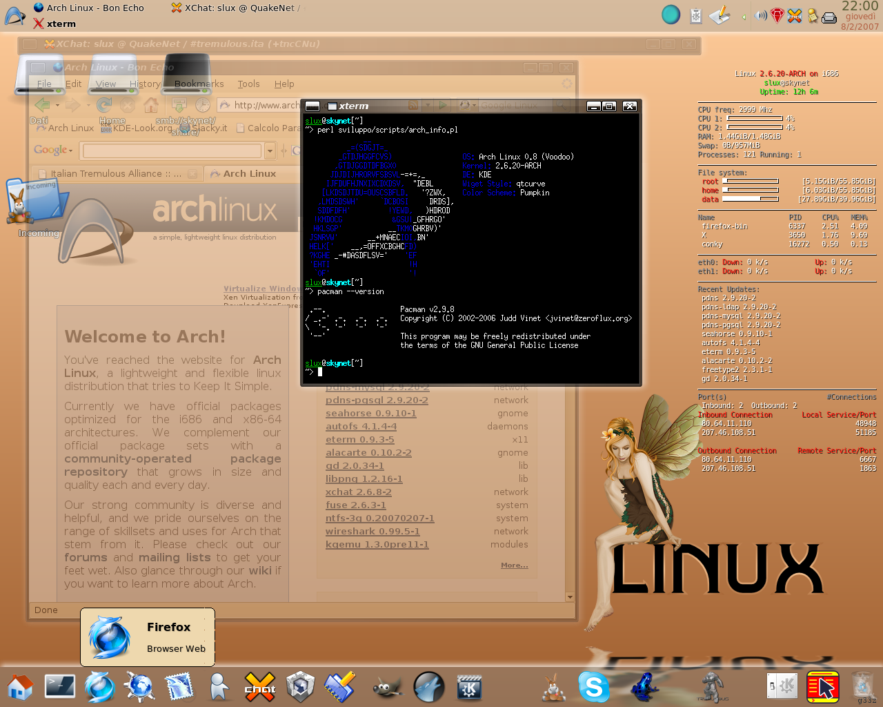The height and width of the screenshot is (707, 883).
Task: Launch the Tremulous game icon in dock
Action: (712, 687)
